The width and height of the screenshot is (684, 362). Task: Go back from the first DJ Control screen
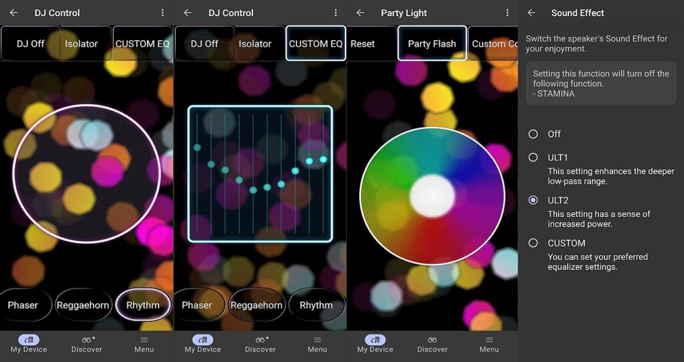click(13, 13)
